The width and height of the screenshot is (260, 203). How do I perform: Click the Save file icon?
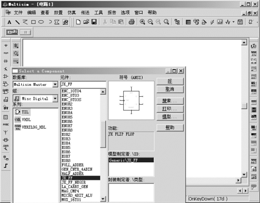(x=94, y=22)
